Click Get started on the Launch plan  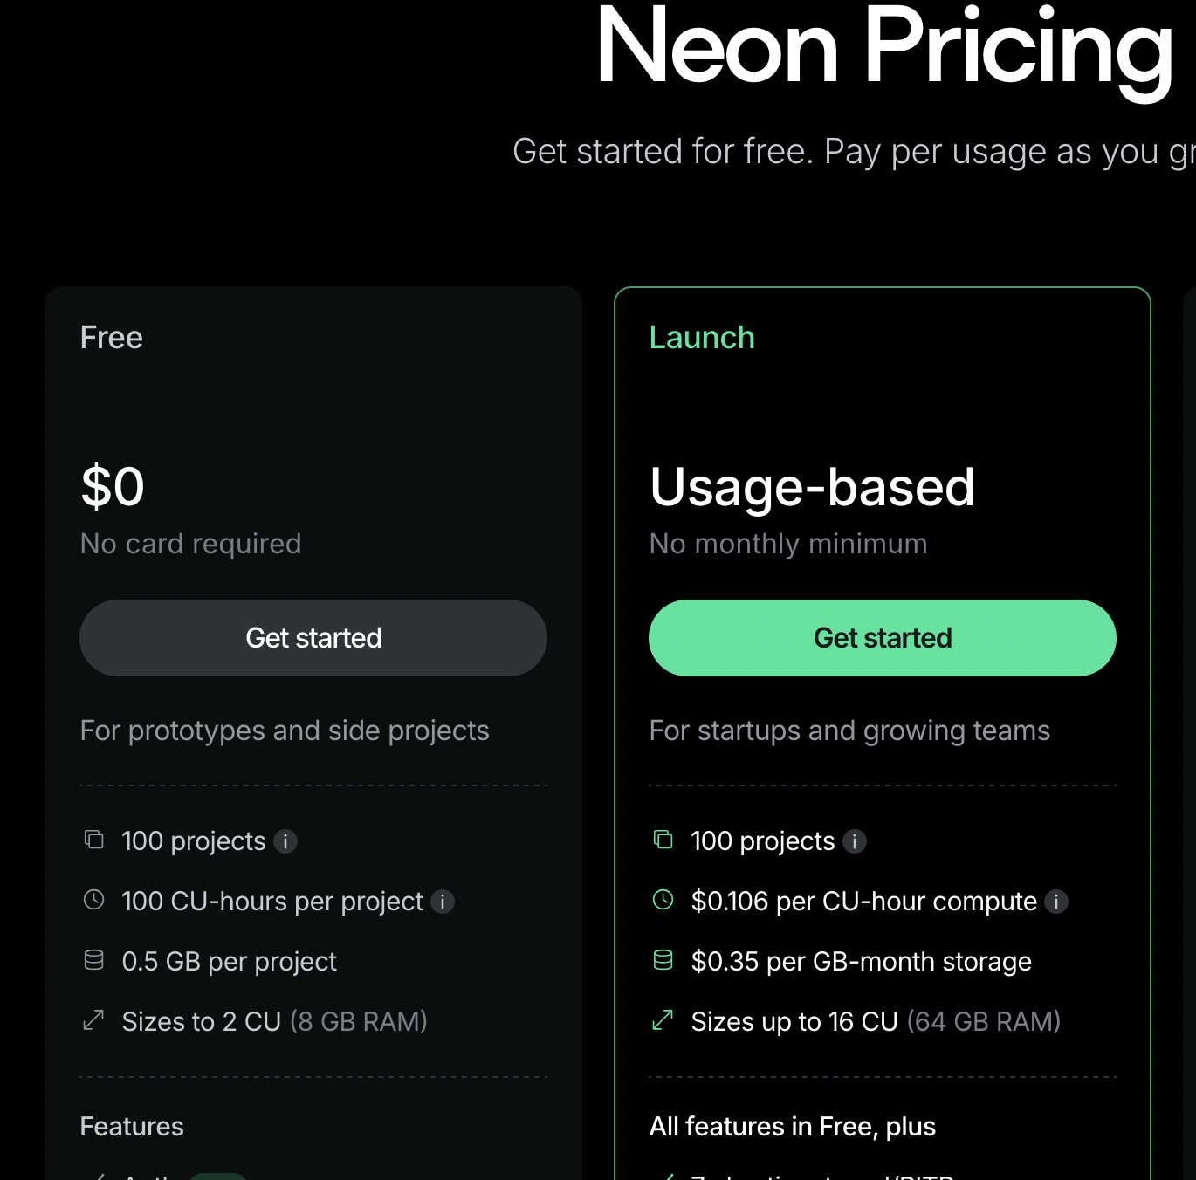[882, 637]
